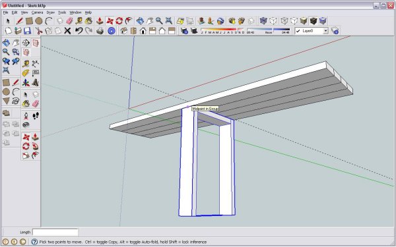Open Model Info blue circle icon
The image size is (396, 247).
112,31
